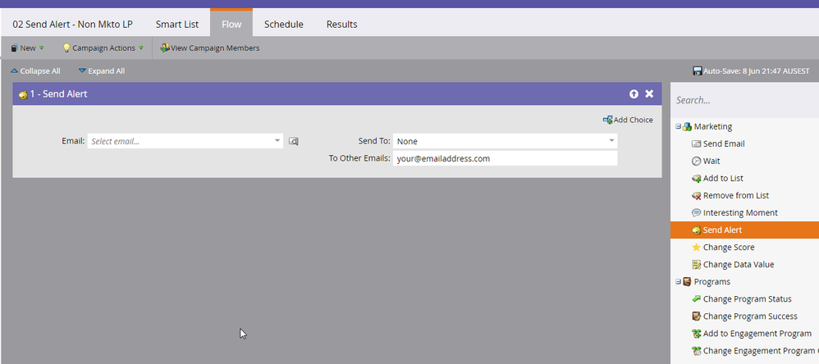Click the Change Engagement Program icon
Image resolution: width=819 pixels, height=364 pixels.
(x=696, y=350)
